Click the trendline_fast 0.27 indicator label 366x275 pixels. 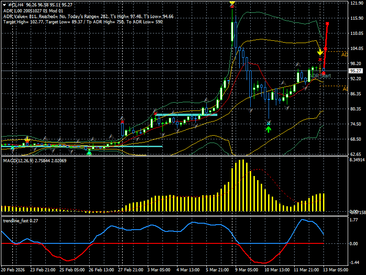click(x=21, y=220)
